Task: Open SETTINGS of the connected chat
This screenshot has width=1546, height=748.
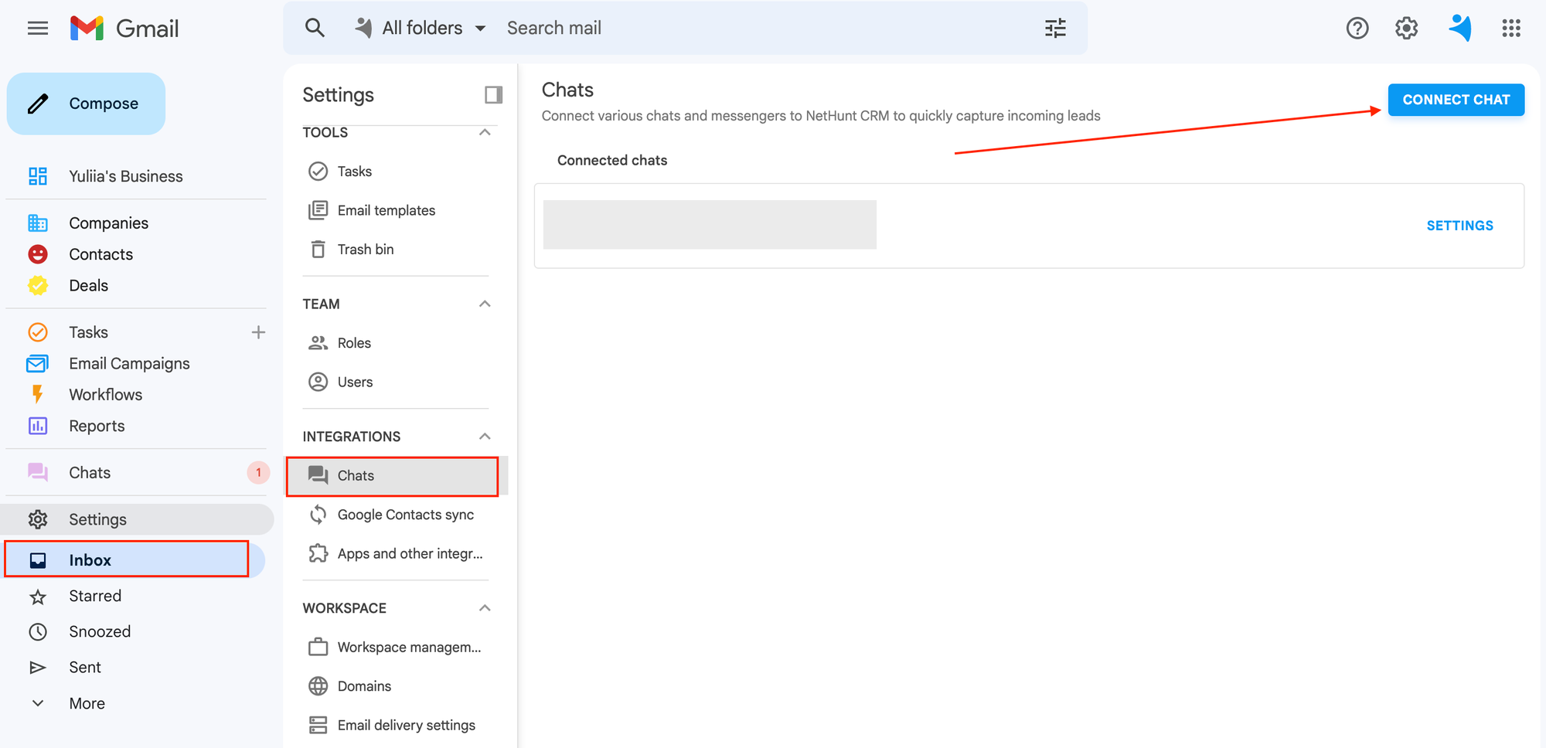Action: coord(1459,226)
